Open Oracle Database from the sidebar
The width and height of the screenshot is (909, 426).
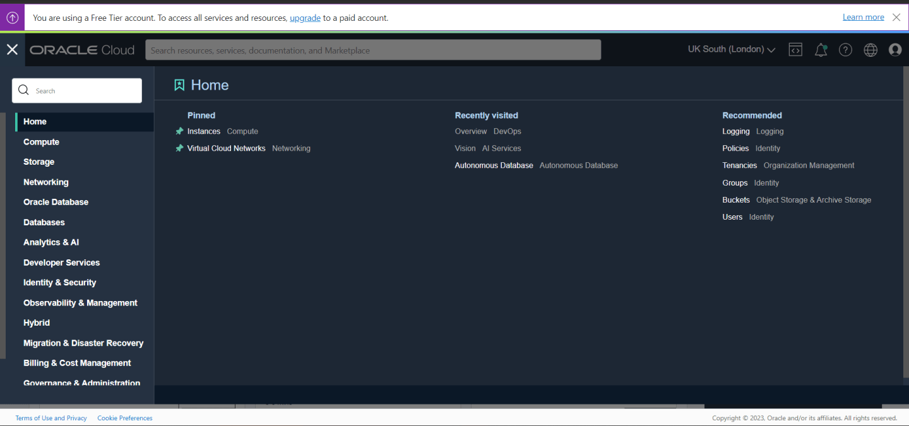click(56, 202)
